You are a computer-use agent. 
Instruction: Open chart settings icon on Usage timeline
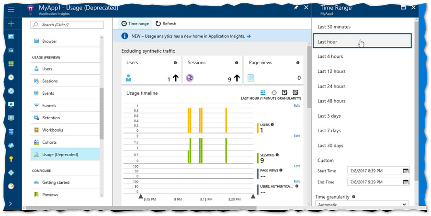click(295, 92)
